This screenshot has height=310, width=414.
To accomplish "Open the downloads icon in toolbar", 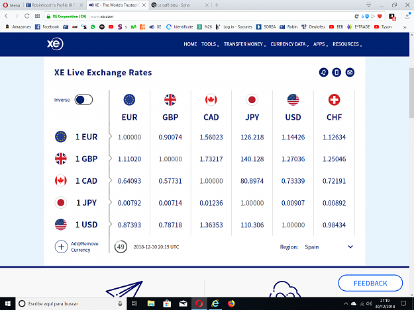I will 407,17.
